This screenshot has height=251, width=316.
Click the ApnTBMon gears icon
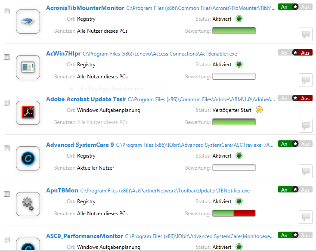[28, 204]
